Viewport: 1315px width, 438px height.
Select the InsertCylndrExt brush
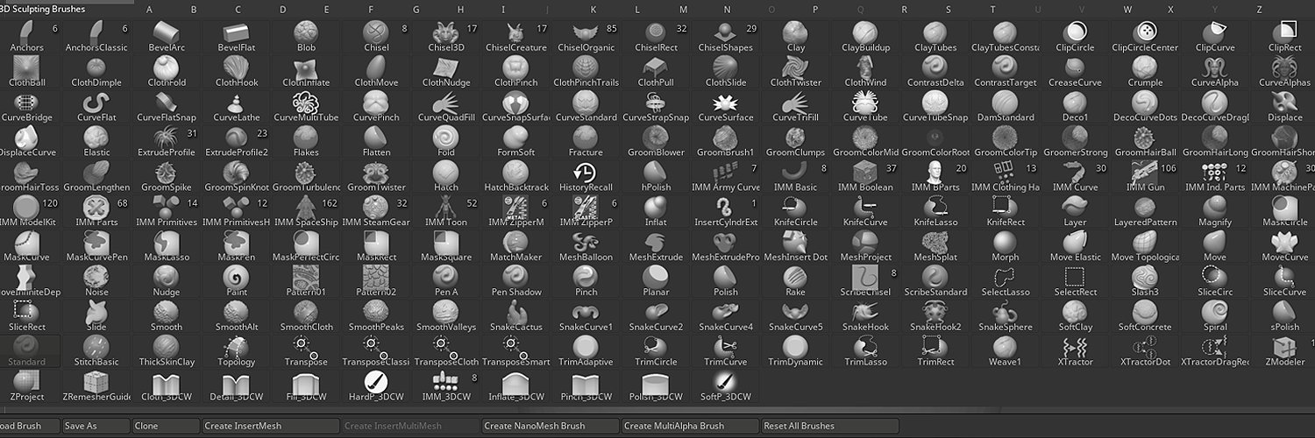pyautogui.click(x=726, y=212)
